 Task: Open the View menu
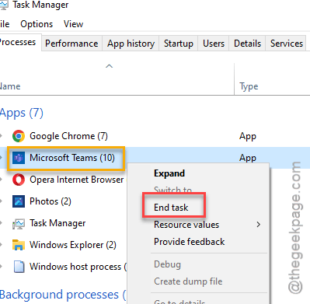(73, 24)
